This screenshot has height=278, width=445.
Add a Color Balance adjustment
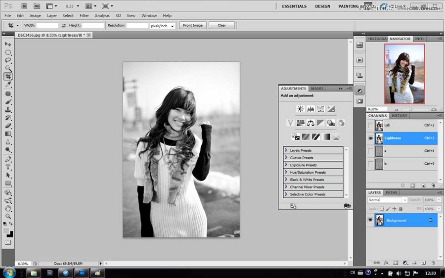[x=311, y=123]
